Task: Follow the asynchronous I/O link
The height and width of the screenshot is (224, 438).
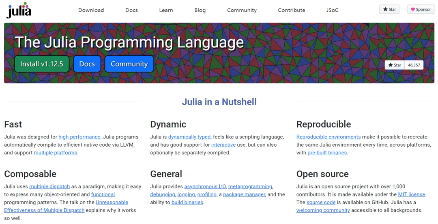Action: pyautogui.click(x=205, y=186)
